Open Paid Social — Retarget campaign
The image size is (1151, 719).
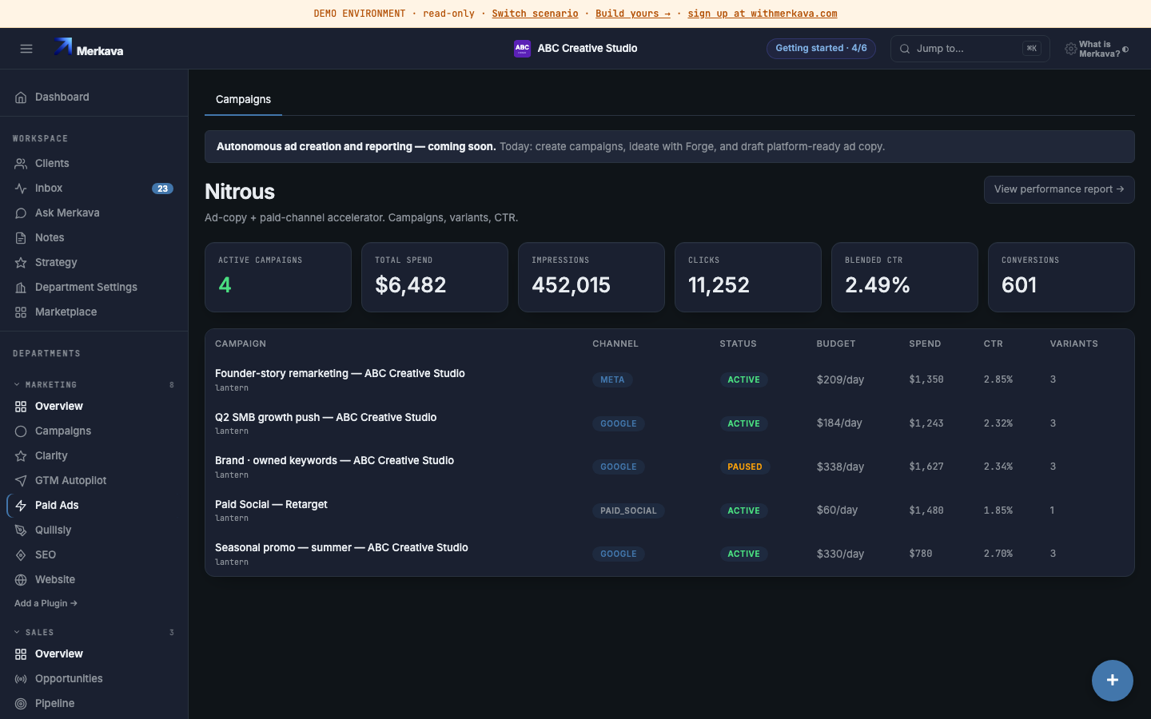670,510
